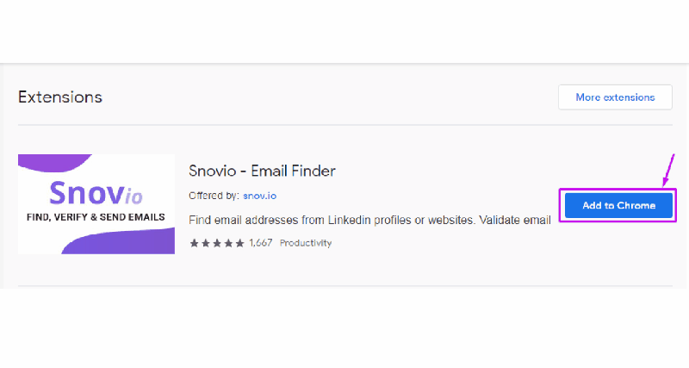Click the fifth rating star

[x=239, y=243]
